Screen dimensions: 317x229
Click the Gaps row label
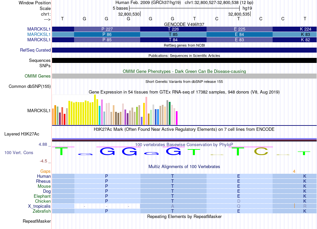[x=45, y=171]
